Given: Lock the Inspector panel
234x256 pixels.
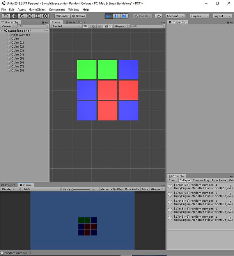Looking at the screenshot, I should pos(228,22).
